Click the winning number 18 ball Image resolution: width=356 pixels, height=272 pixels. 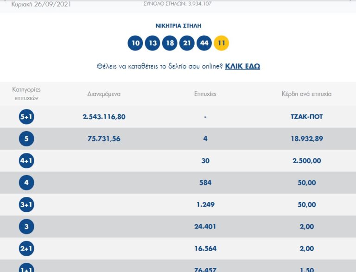pyautogui.click(x=170, y=43)
